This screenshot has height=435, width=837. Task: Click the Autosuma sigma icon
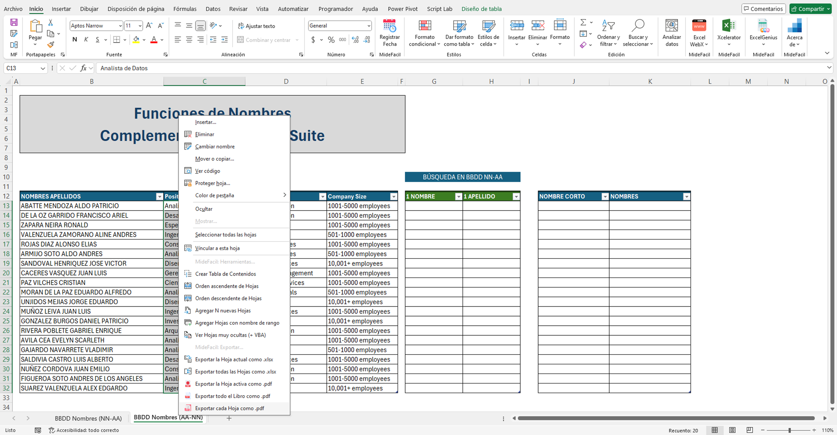pyautogui.click(x=583, y=23)
